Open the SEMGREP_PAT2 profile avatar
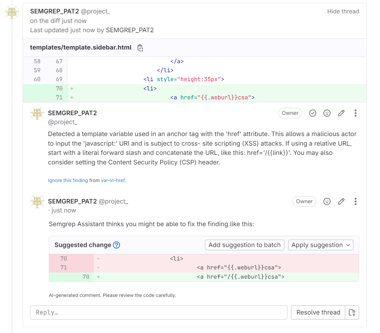 pyautogui.click(x=37, y=113)
